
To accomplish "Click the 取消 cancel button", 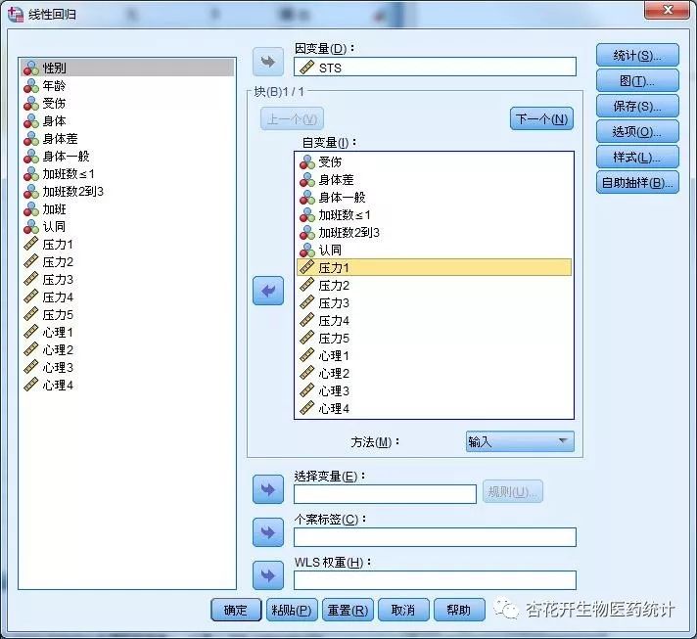I will pos(403,610).
